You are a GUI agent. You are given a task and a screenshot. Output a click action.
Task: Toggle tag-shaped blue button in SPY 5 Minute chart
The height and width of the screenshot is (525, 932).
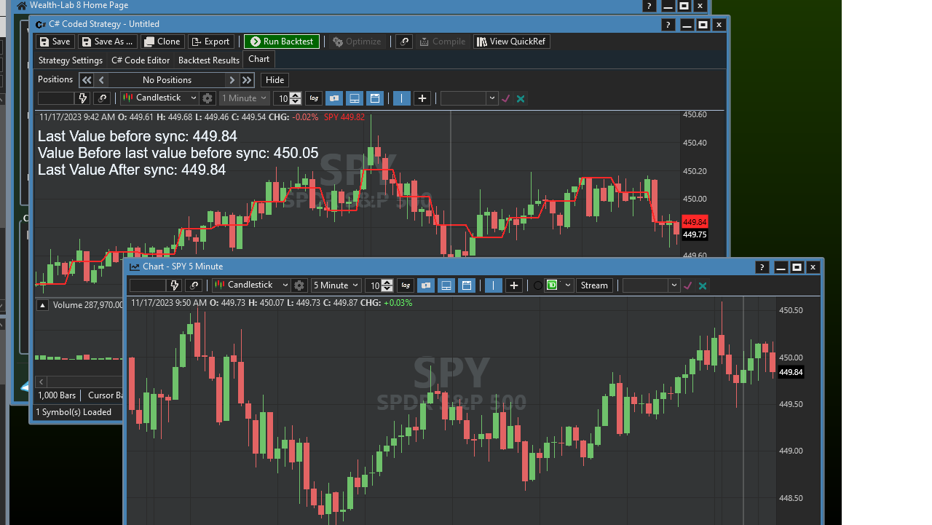(426, 285)
